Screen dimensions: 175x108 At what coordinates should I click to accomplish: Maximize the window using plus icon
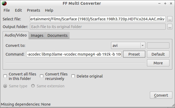[x=165, y=3]
